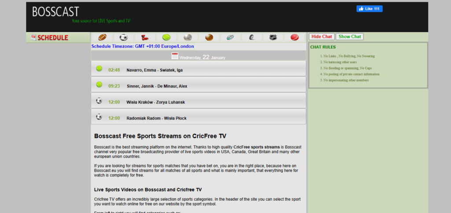Click the 09:23 match time
The height and width of the screenshot is (213, 451).
tap(114, 86)
